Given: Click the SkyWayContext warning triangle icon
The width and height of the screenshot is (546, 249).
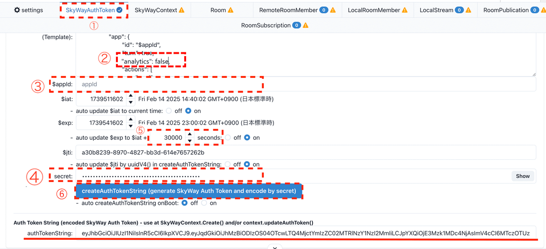Looking at the screenshot, I should click(x=182, y=10).
